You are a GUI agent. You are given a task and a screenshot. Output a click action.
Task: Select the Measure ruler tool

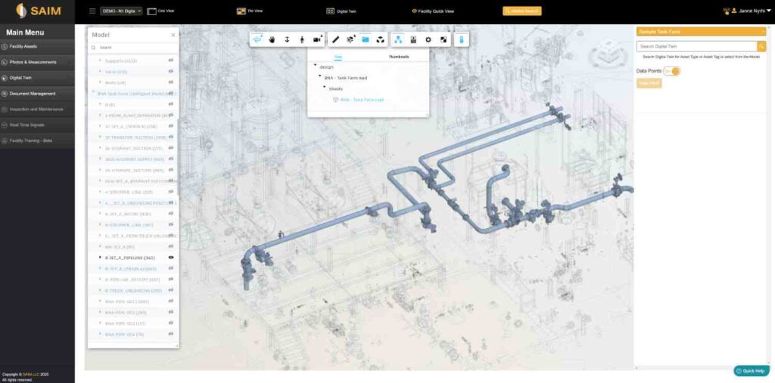point(335,39)
